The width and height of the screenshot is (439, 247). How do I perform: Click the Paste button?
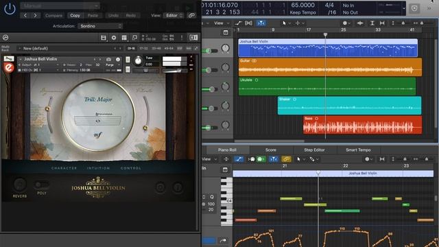tap(93, 15)
